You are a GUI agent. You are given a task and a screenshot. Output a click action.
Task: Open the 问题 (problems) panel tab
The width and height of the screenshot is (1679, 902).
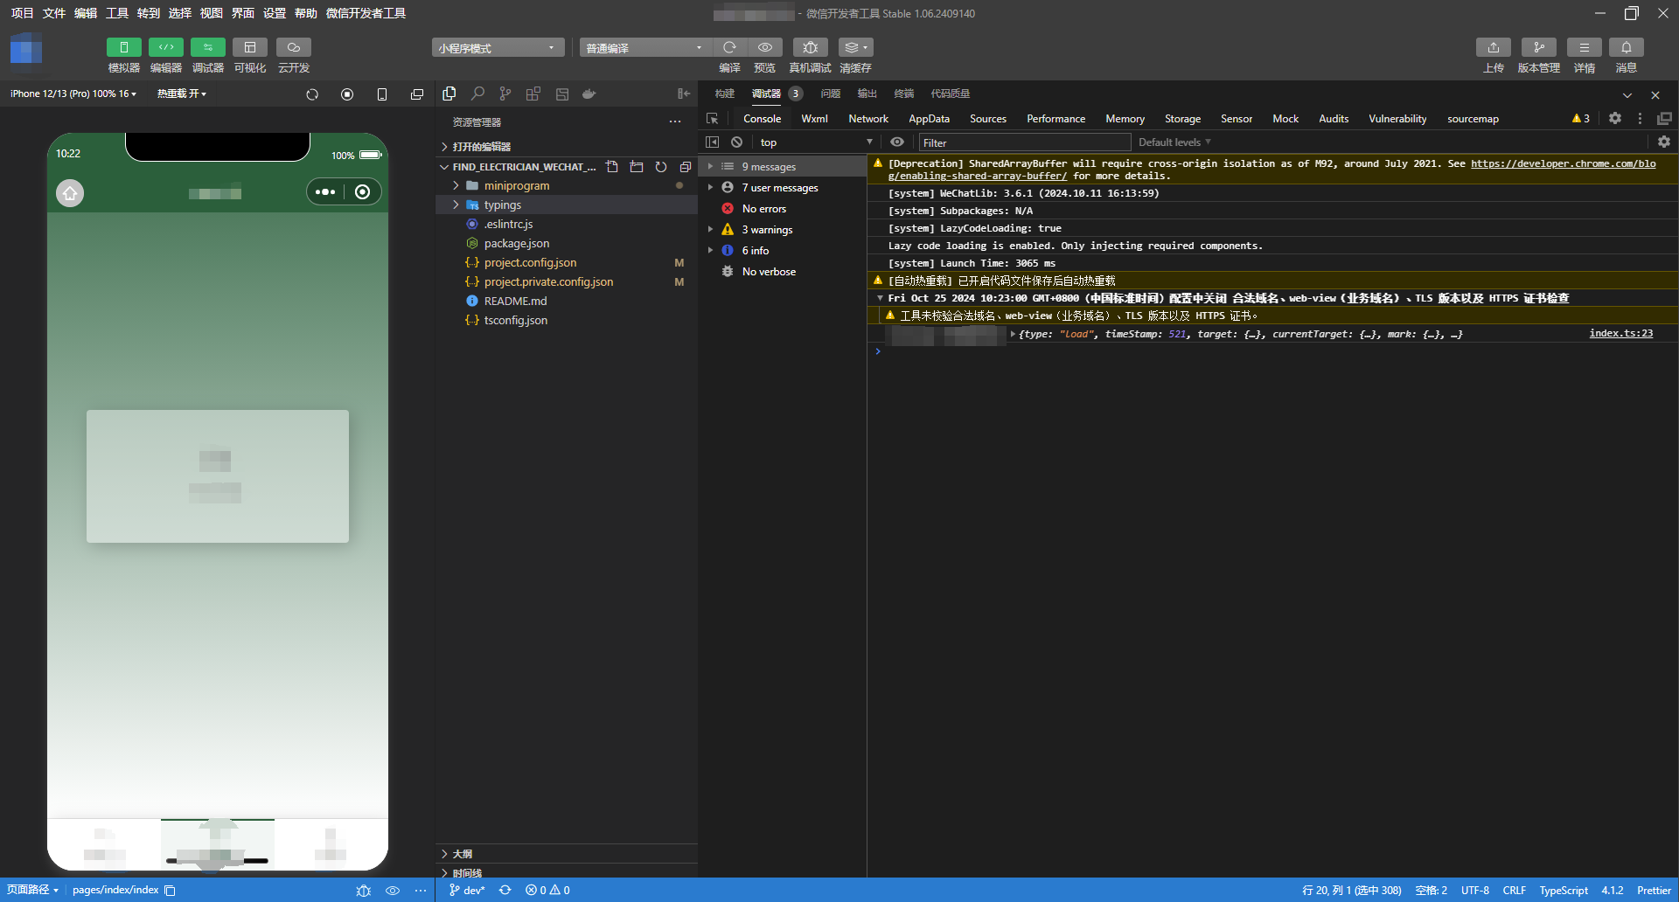[831, 94]
